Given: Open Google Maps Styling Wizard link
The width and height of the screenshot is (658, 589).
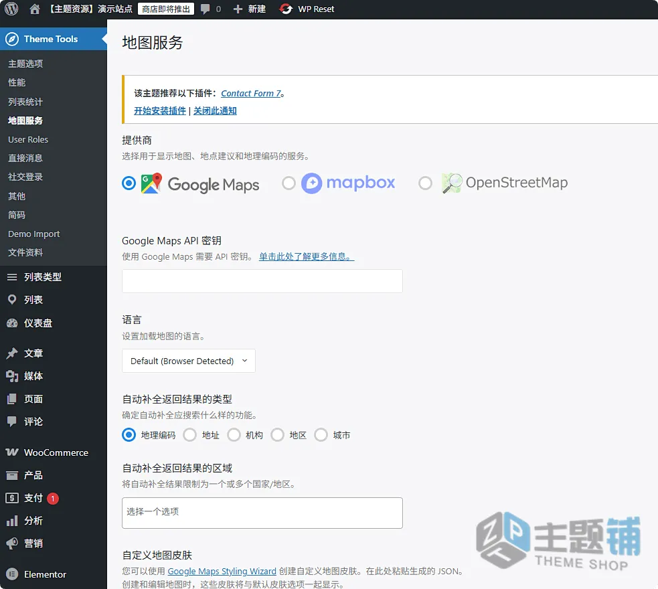Looking at the screenshot, I should click(222, 571).
